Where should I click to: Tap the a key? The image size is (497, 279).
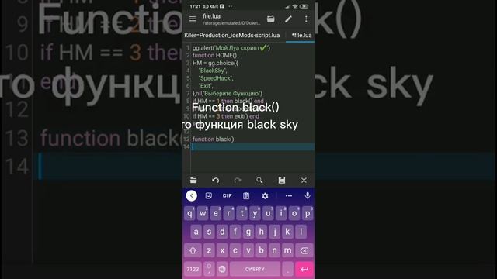point(196,232)
